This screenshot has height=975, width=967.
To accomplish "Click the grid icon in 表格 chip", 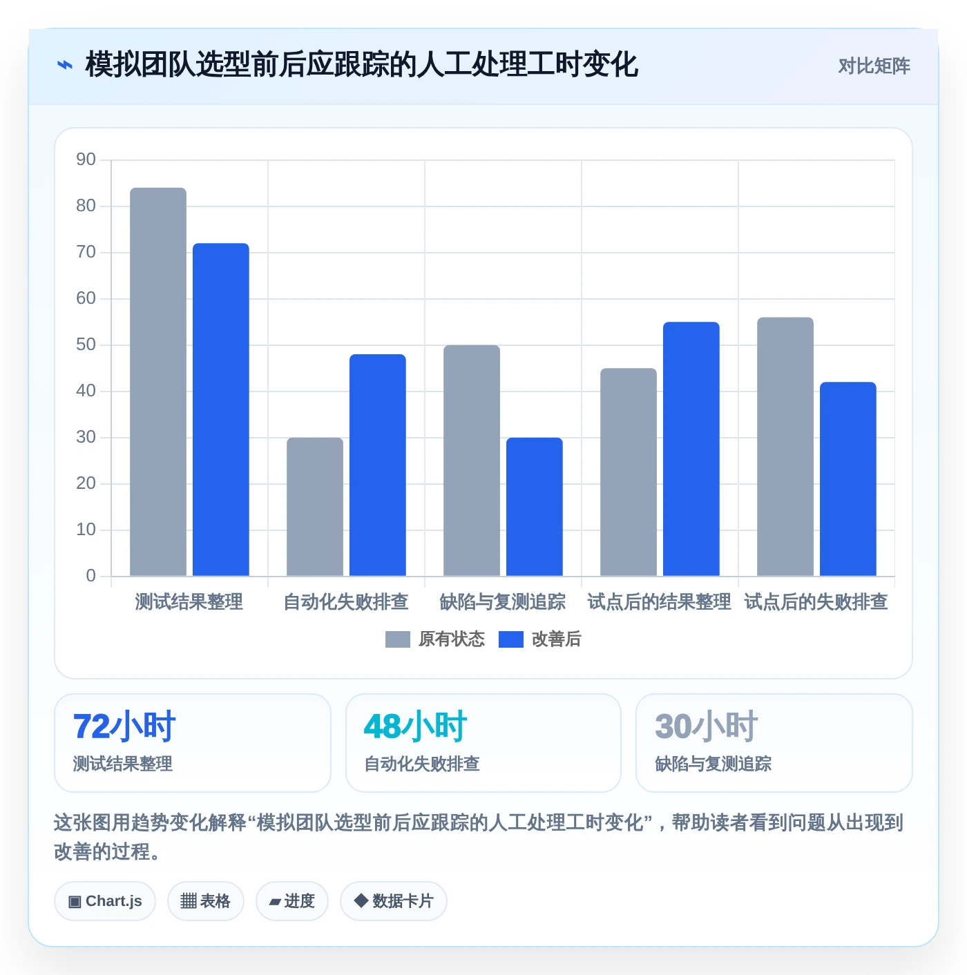I will coord(189,901).
